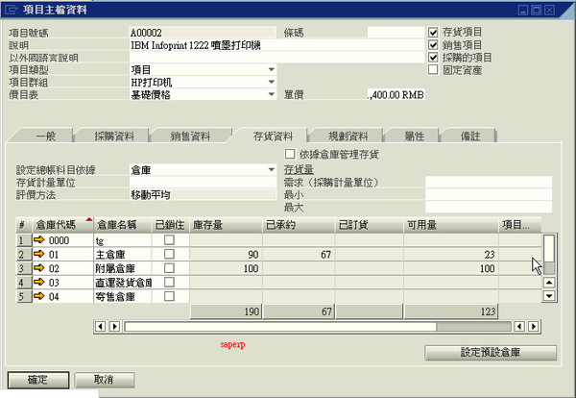Click the 移動平均 評價方法 field
This screenshot has height=398, width=576.
point(203,194)
